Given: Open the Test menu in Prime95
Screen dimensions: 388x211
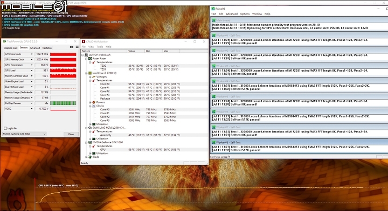Looking at the screenshot, I should click(x=213, y=14).
